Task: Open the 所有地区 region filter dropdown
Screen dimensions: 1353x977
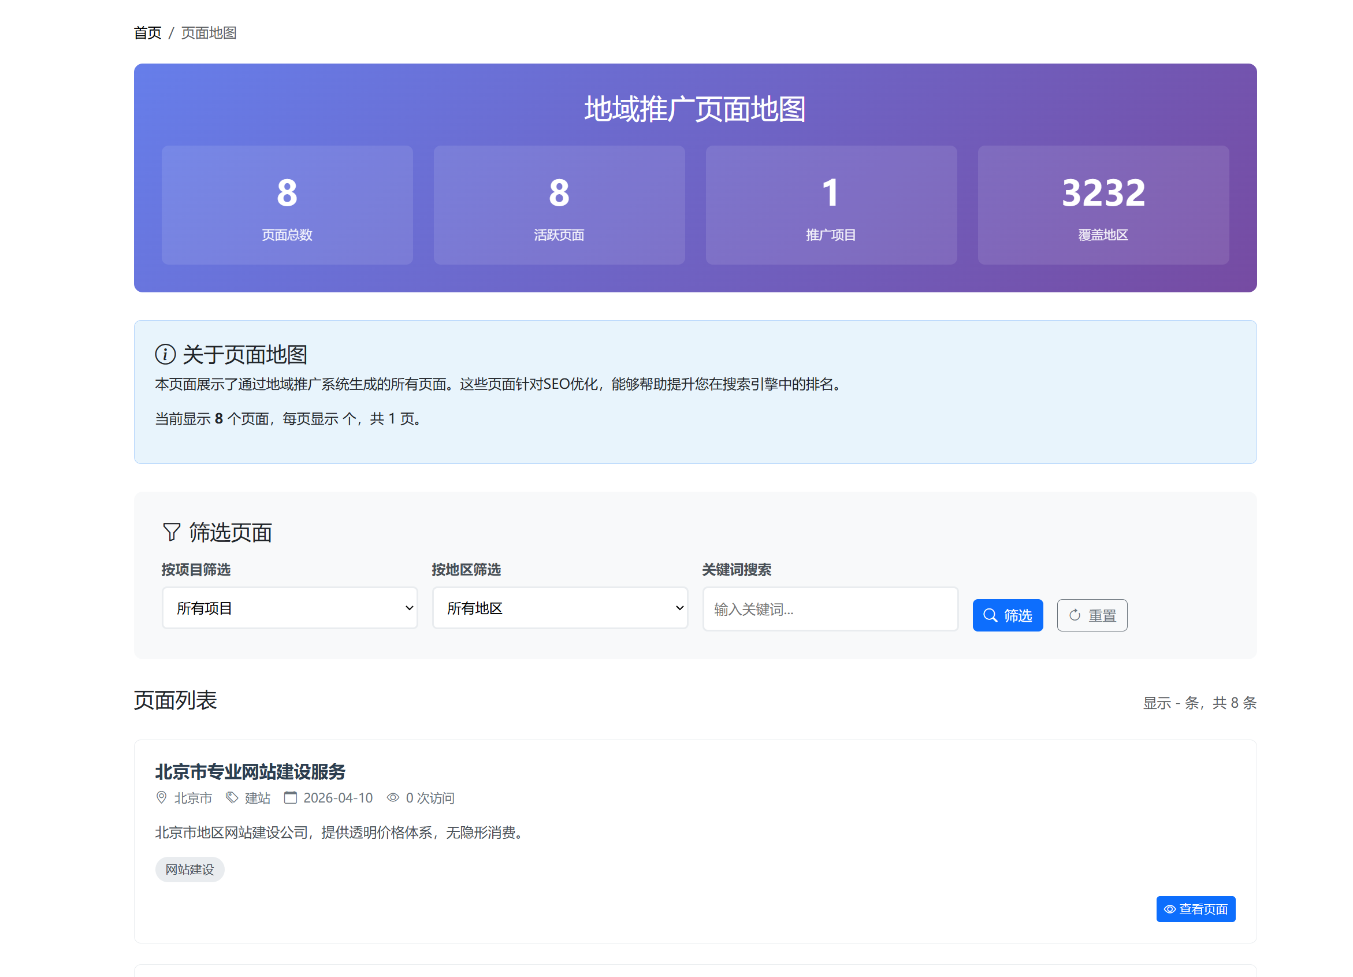Action: 560,608
